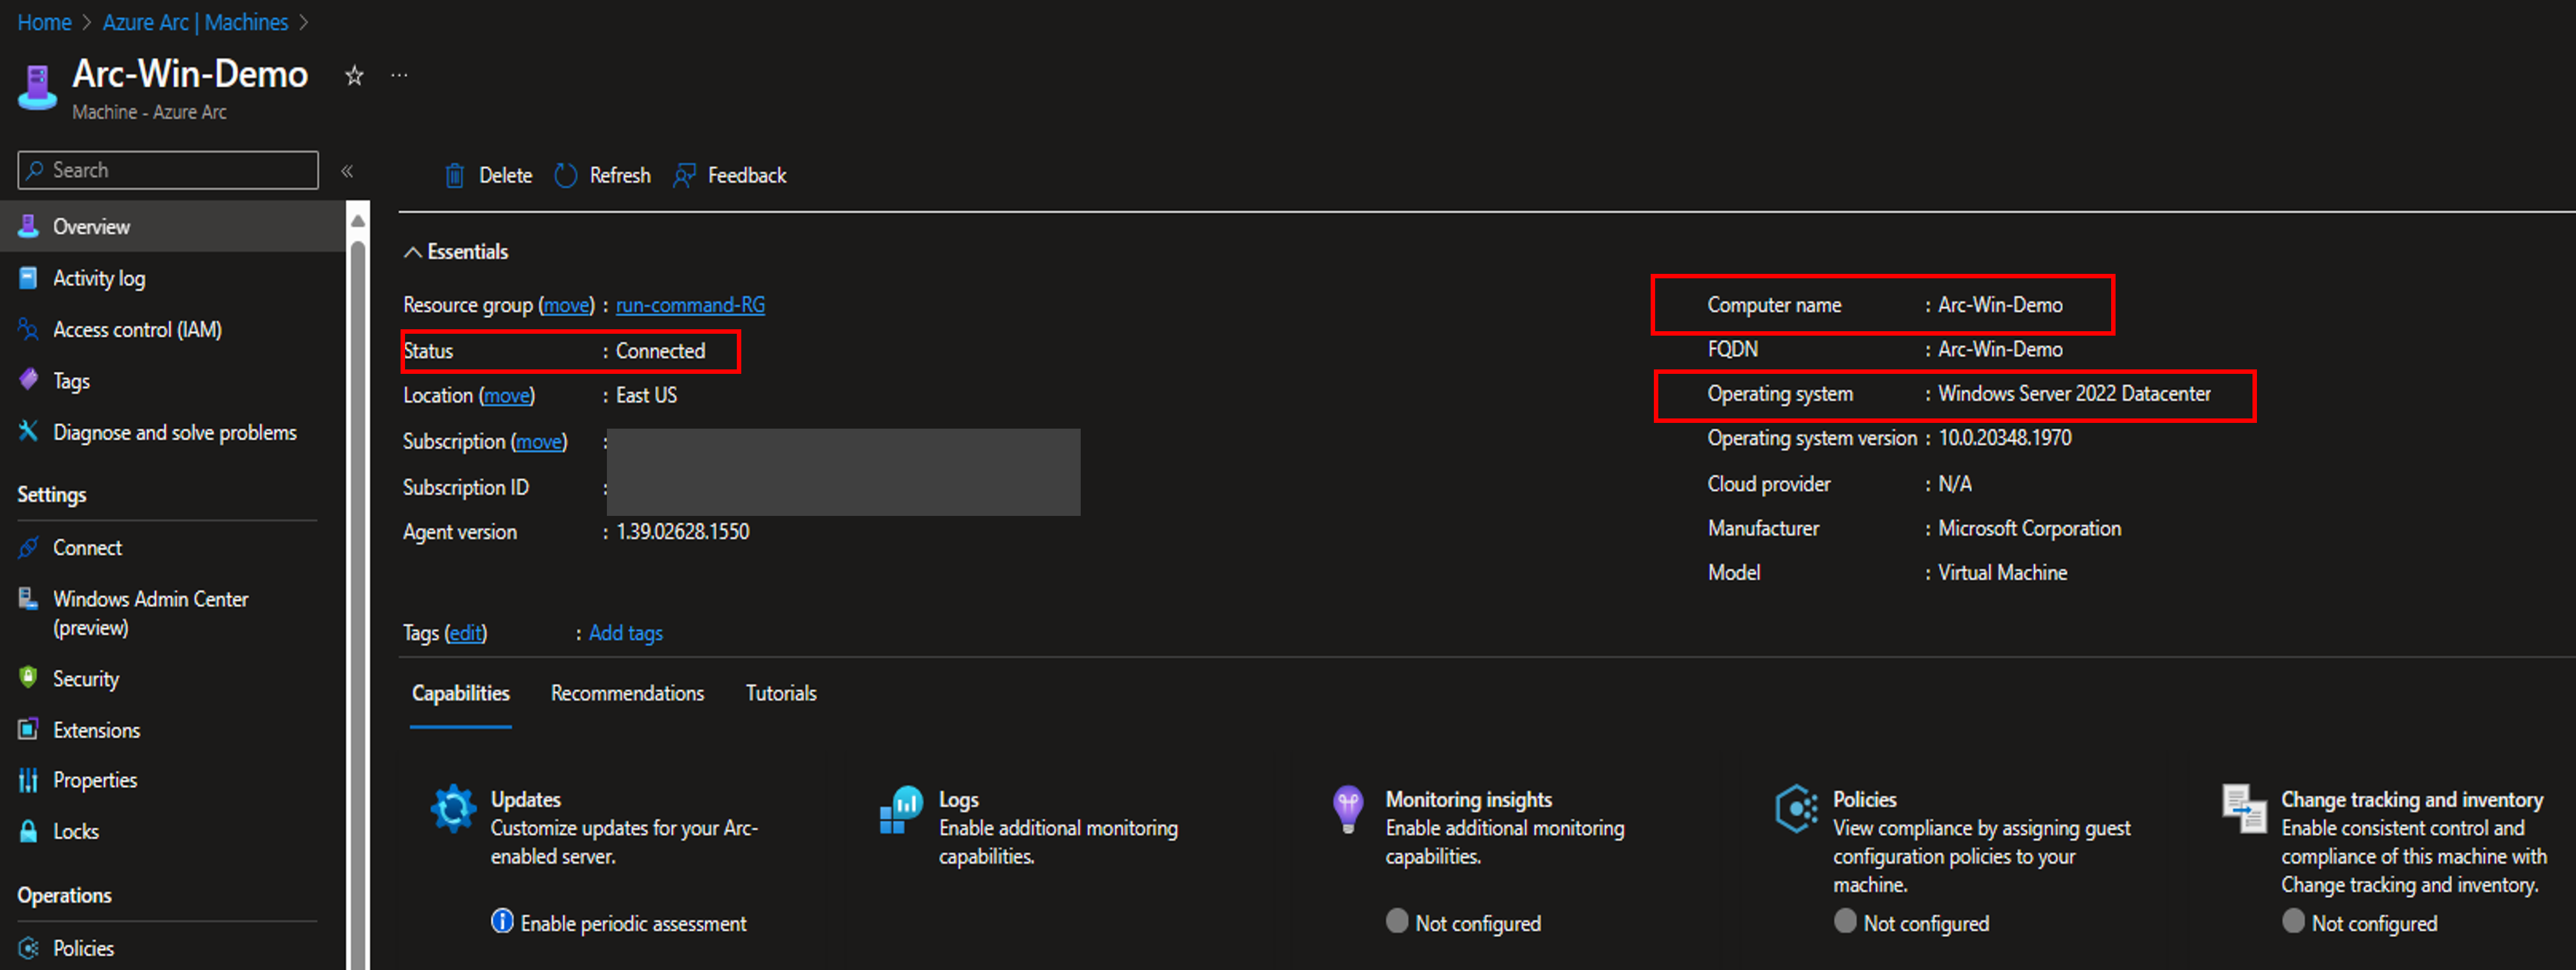Click the Updates gear icon
The width and height of the screenshot is (2576, 970).
453,808
